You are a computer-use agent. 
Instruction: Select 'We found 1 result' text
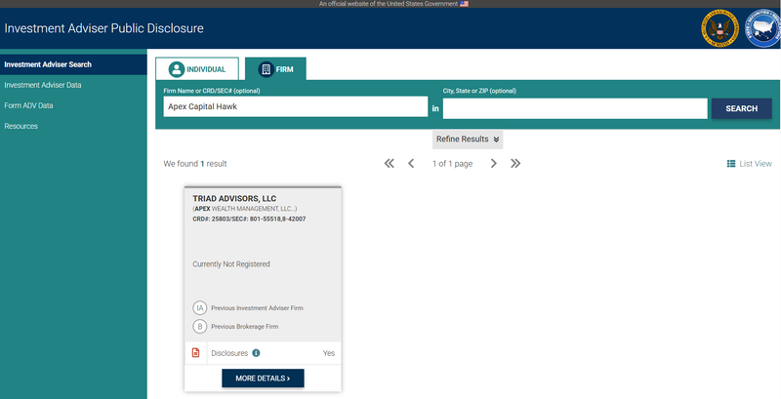(195, 164)
